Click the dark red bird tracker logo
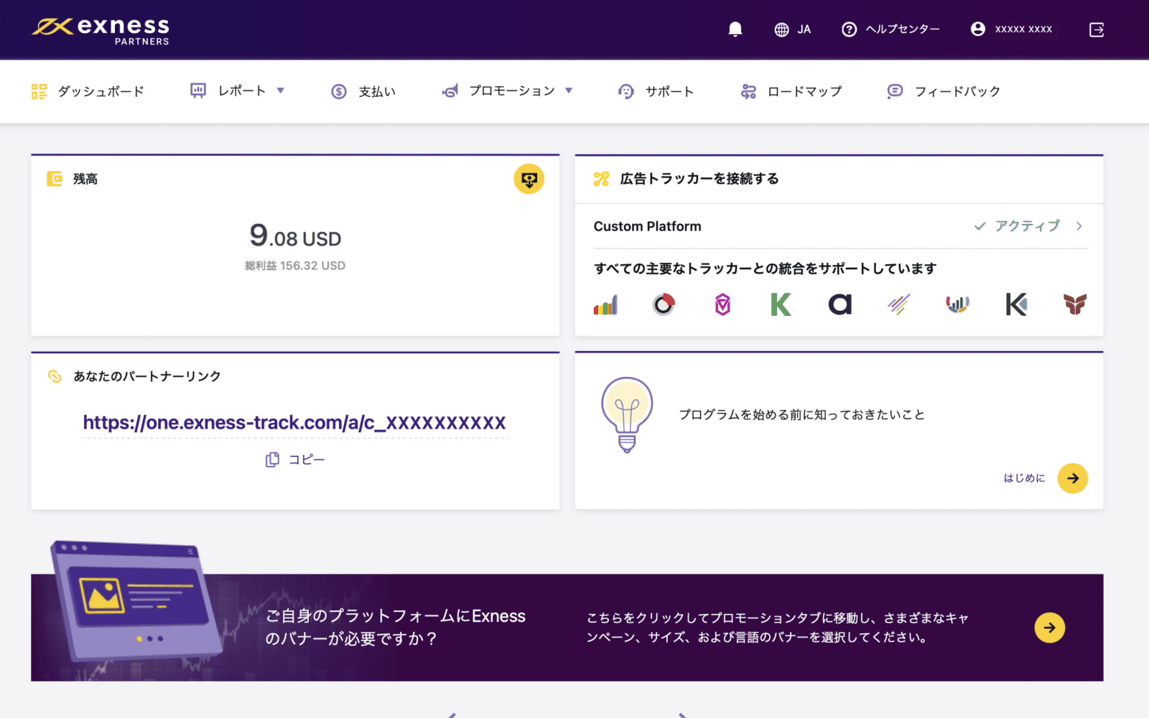Image resolution: width=1149 pixels, height=718 pixels. click(1075, 304)
